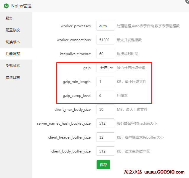Click the plain gzip label
Screen dimensions: 189x178
coord(87,68)
